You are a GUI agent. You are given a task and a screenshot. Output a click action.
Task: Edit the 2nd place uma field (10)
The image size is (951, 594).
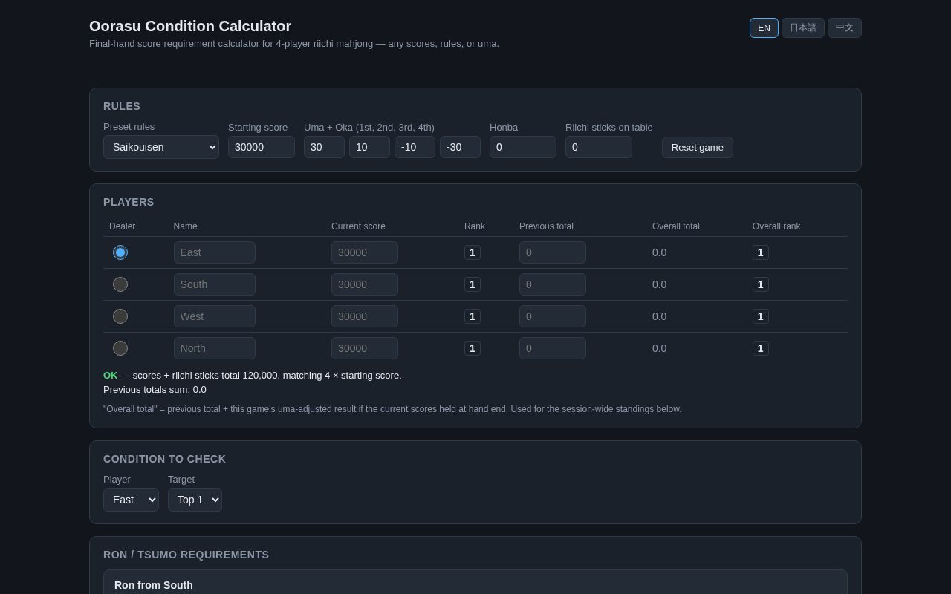pos(369,147)
